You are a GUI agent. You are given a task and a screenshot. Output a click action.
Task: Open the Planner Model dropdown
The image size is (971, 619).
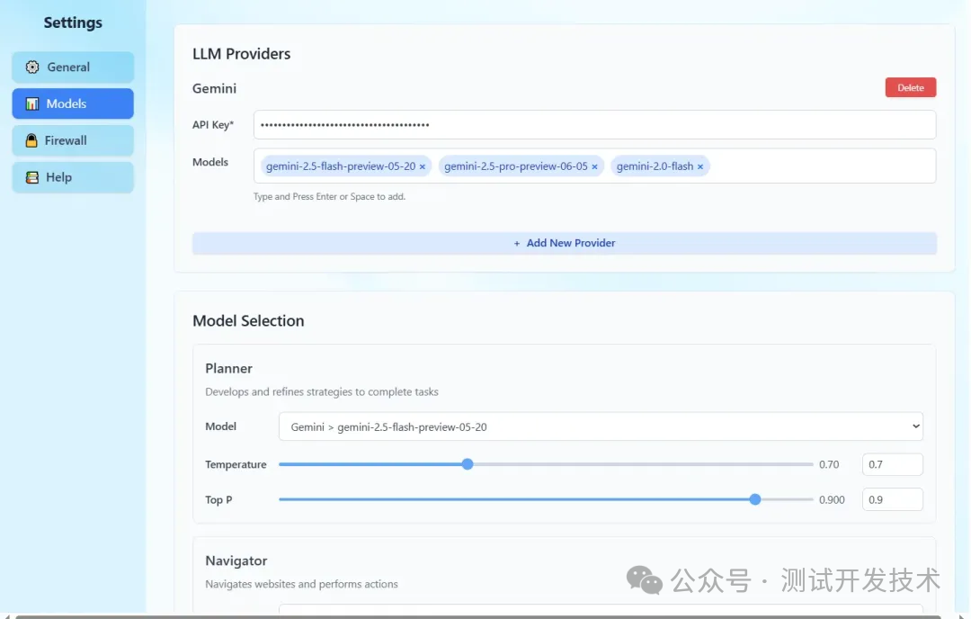(x=601, y=426)
